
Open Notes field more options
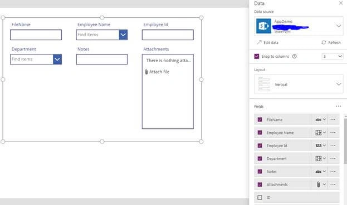pyautogui.click(x=333, y=172)
